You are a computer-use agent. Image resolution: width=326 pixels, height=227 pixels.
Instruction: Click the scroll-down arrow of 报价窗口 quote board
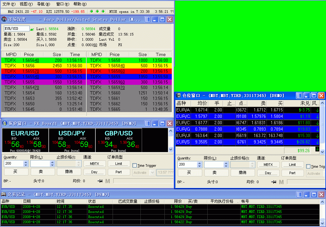(x=171, y=150)
